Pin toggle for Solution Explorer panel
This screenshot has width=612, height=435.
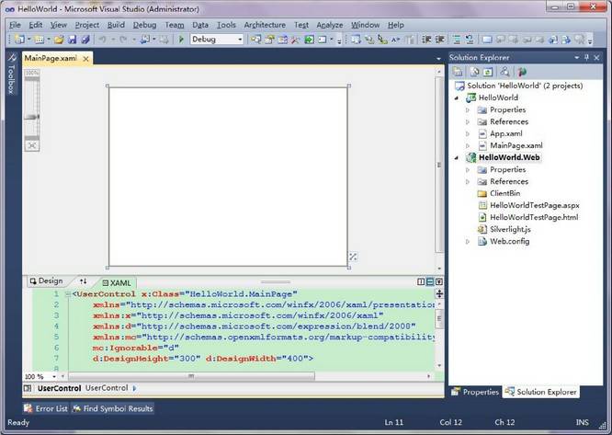(x=586, y=57)
